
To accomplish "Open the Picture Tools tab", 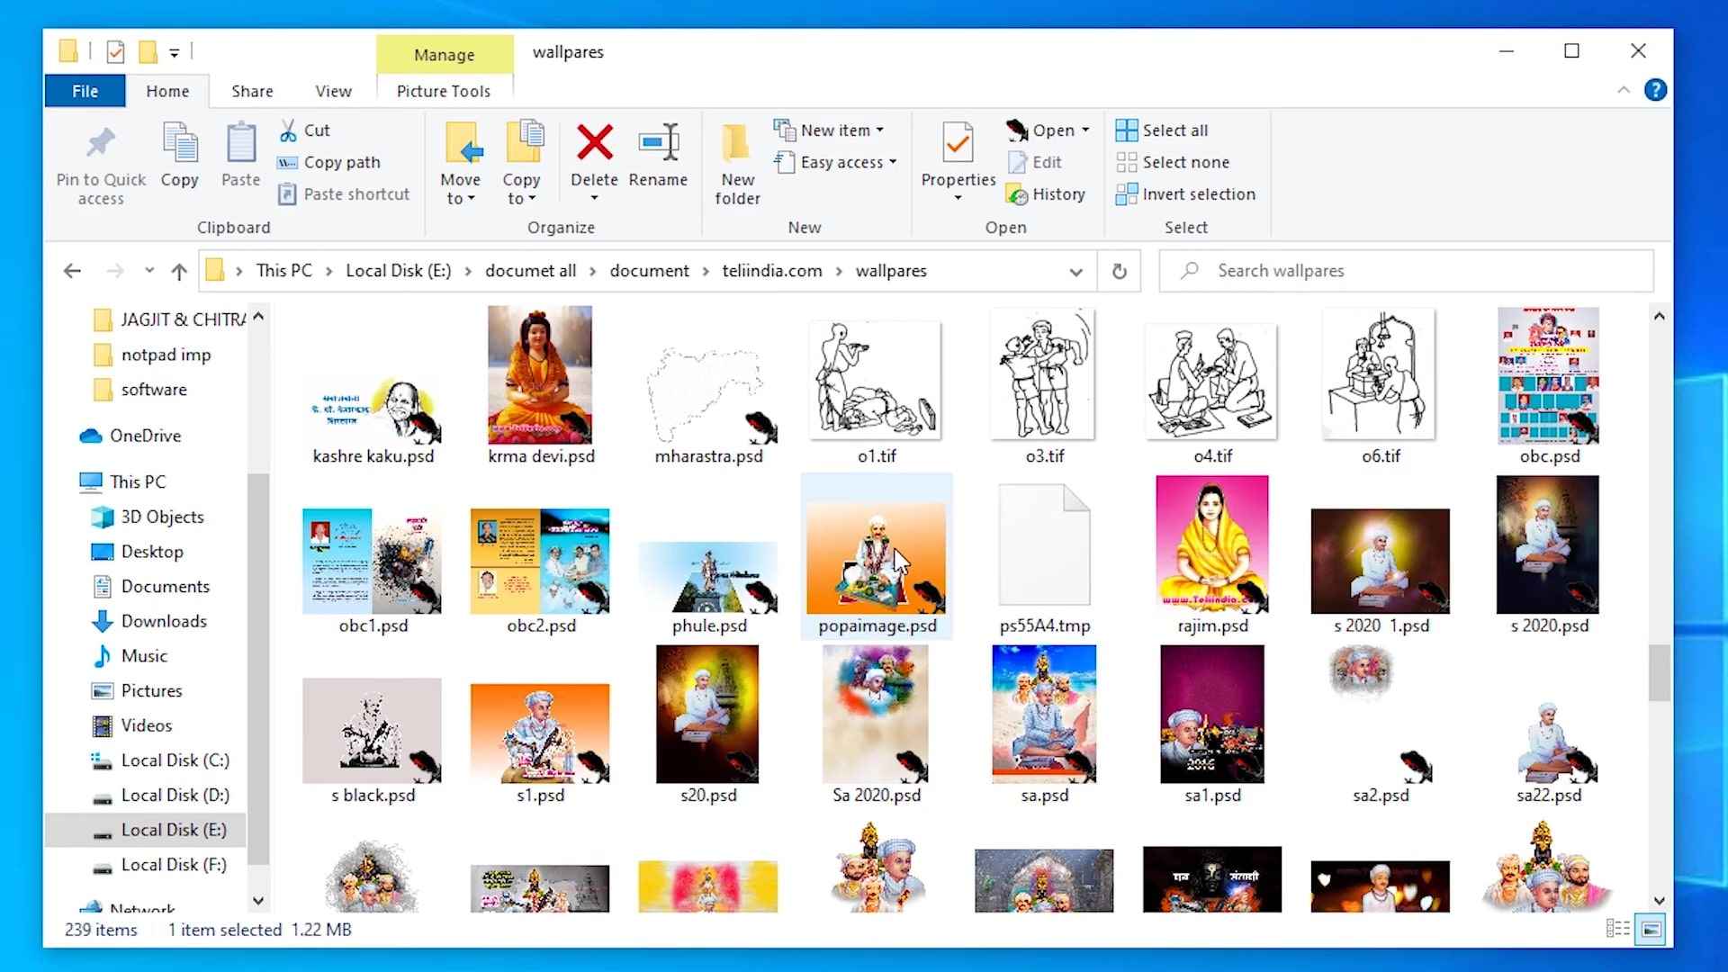I will pyautogui.click(x=444, y=91).
